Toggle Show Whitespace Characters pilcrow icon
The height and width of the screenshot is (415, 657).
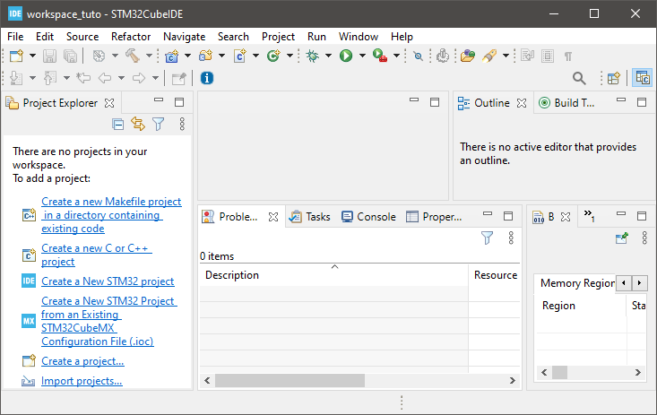567,56
